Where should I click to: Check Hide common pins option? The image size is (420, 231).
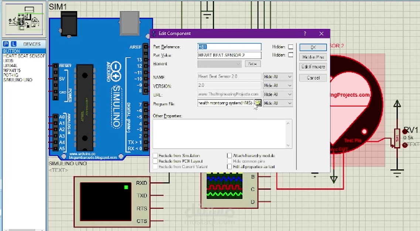[229, 161]
